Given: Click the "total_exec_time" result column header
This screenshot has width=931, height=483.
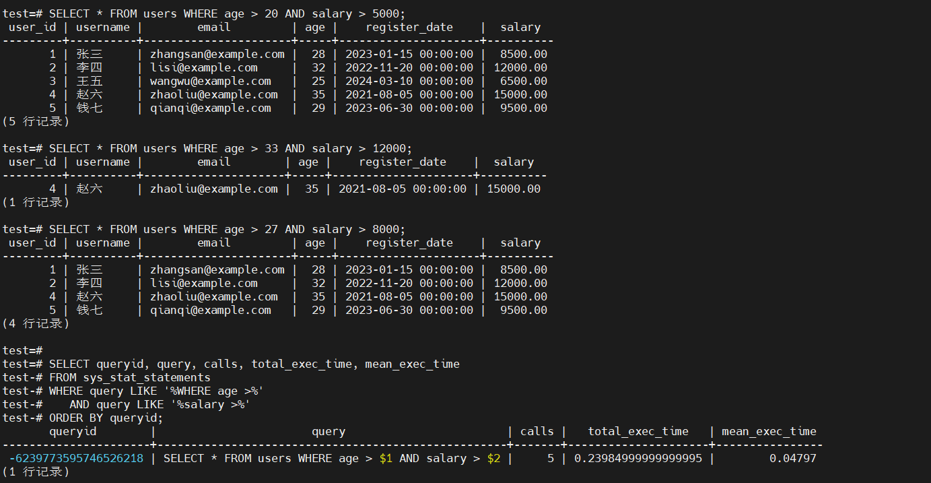Looking at the screenshot, I should pos(637,431).
